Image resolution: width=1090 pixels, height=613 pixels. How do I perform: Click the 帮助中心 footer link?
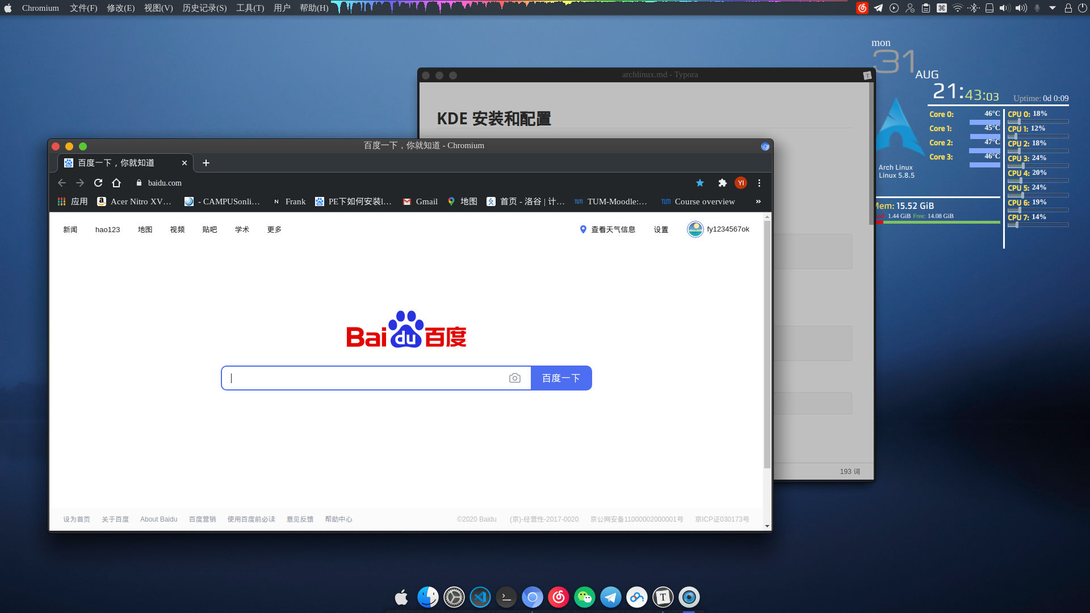click(x=339, y=519)
